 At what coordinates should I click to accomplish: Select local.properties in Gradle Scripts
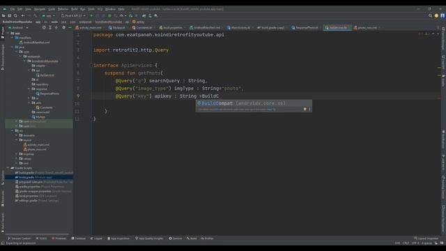[36, 196]
